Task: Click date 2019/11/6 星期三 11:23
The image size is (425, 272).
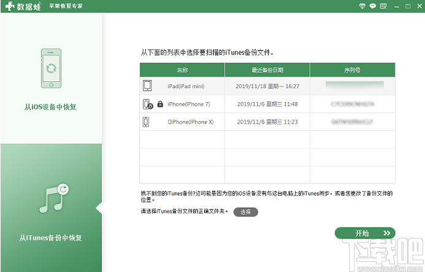Action: [x=267, y=122]
